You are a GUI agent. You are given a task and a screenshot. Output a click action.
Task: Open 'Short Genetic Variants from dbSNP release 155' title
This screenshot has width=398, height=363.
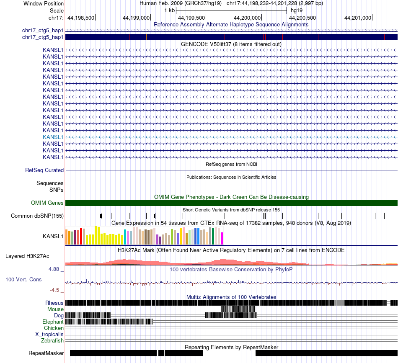(231, 210)
